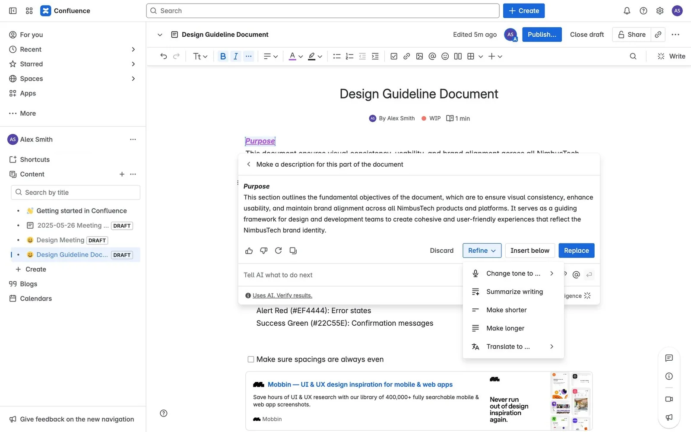Viewport: 691px width, 432px height.
Task: Insert a mention from the toolbar
Action: pos(432,56)
